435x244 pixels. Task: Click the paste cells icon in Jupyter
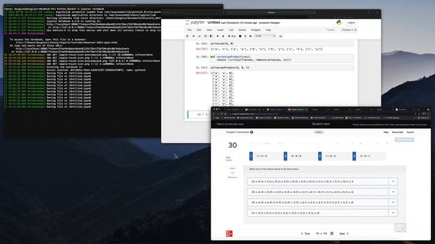pyautogui.click(x=211, y=36)
